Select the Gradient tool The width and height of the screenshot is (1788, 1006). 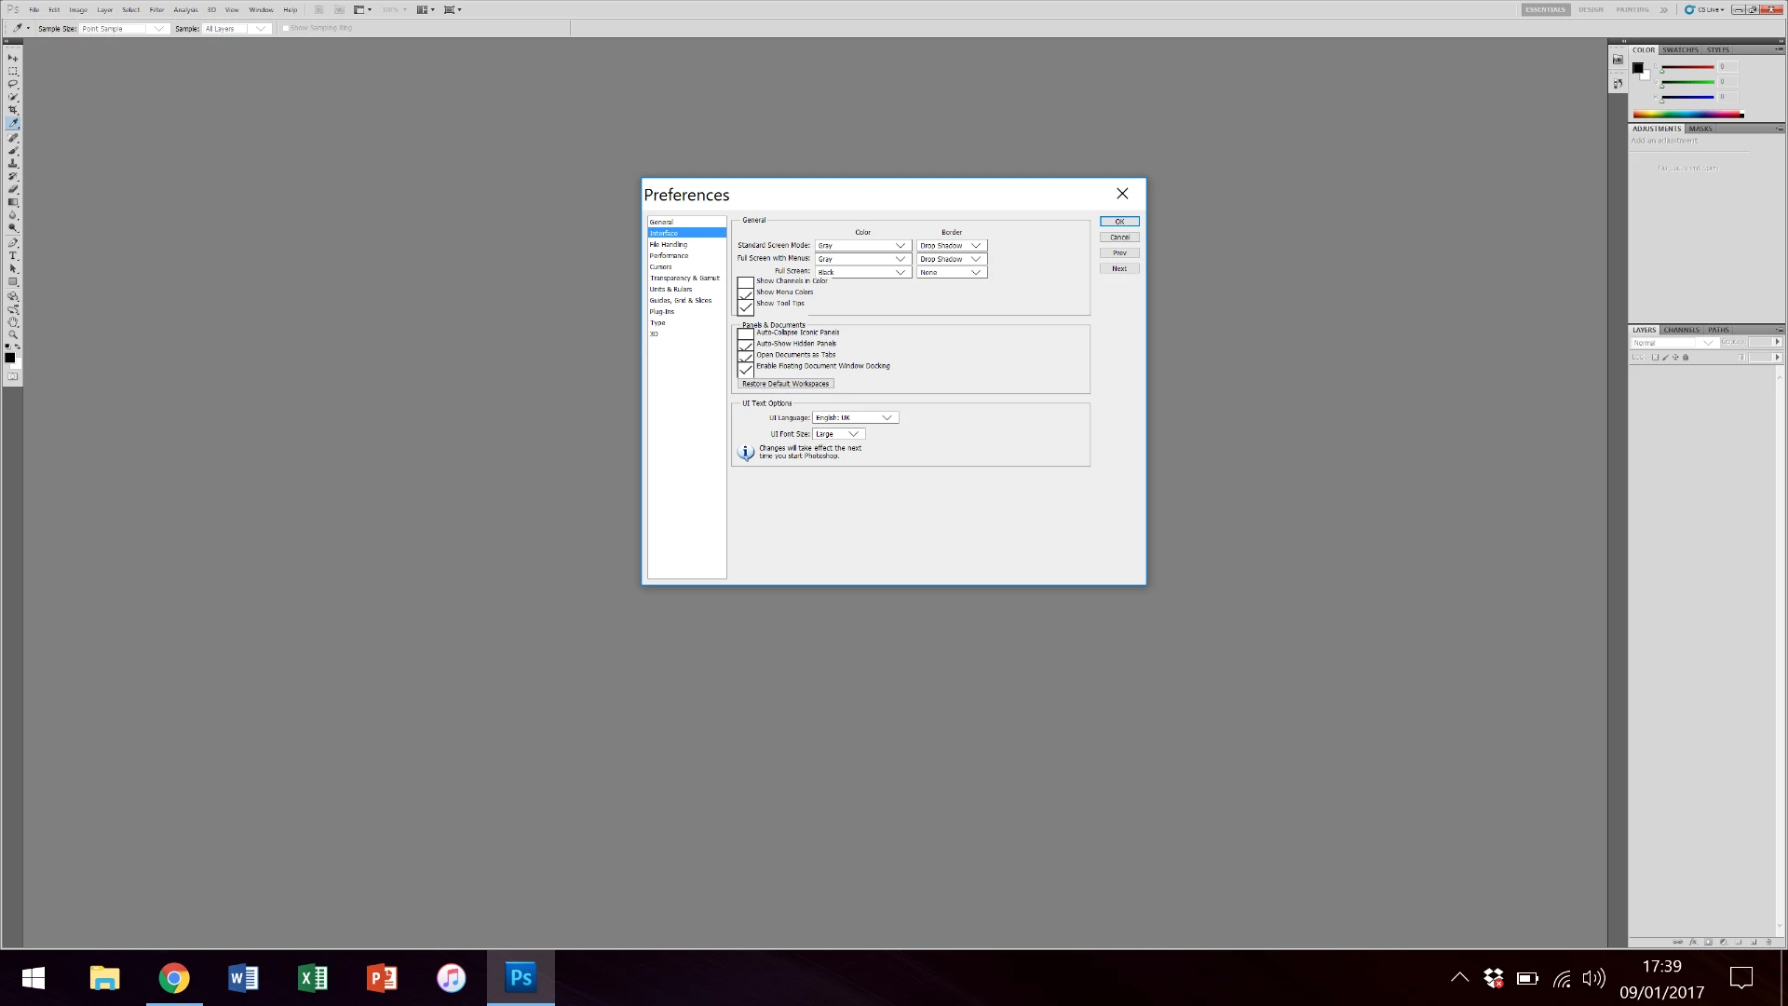[13, 202]
